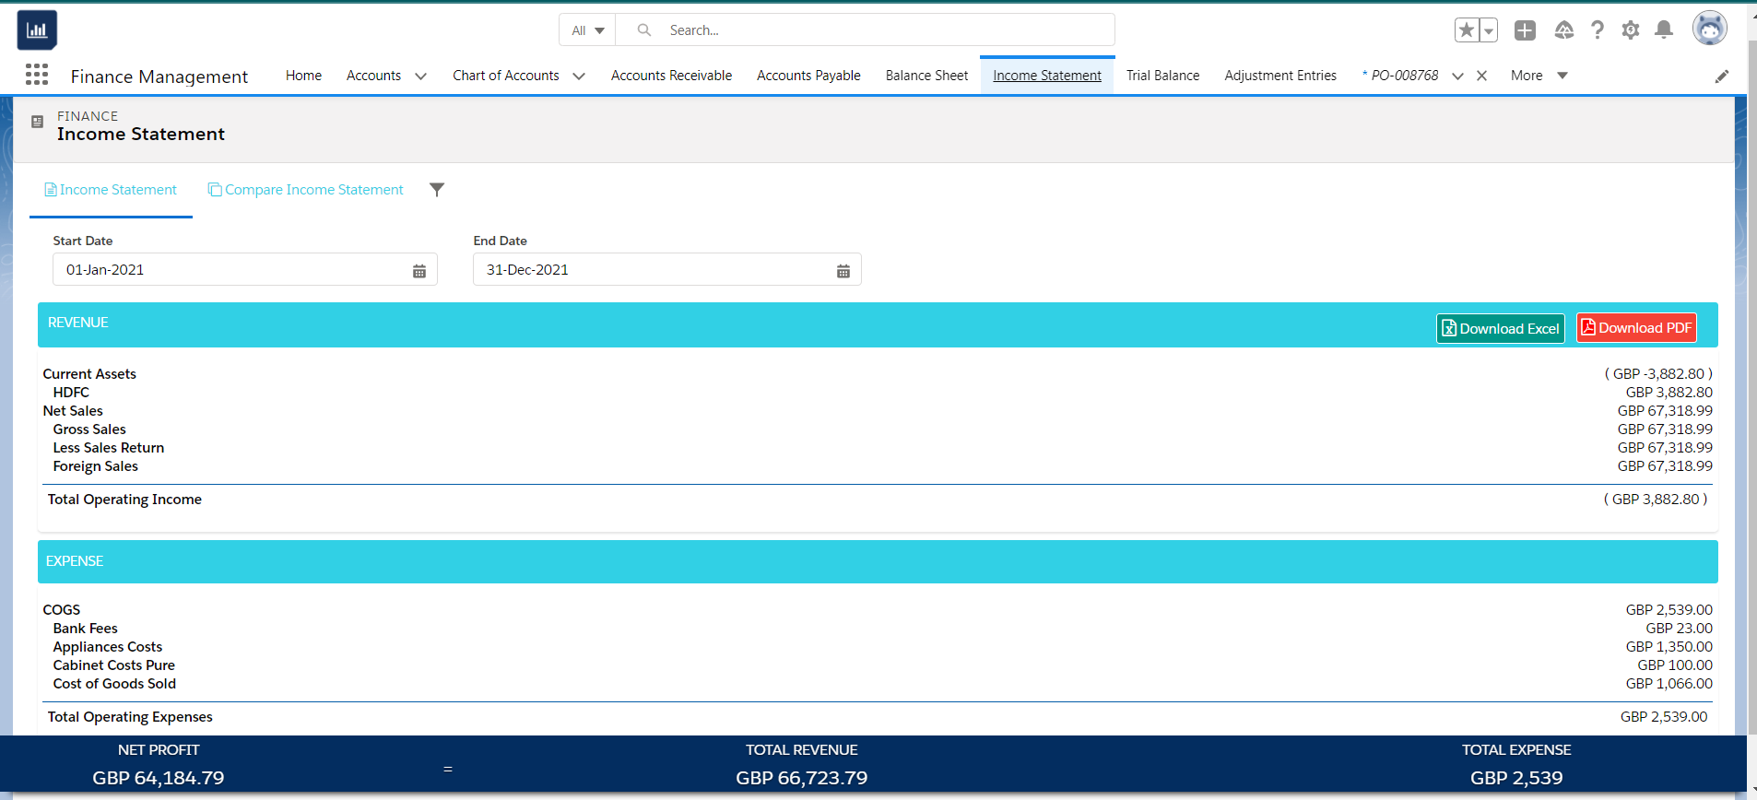Viewport: 1757px width, 800px height.
Task: Go to the Home tab
Action: pyautogui.click(x=303, y=76)
